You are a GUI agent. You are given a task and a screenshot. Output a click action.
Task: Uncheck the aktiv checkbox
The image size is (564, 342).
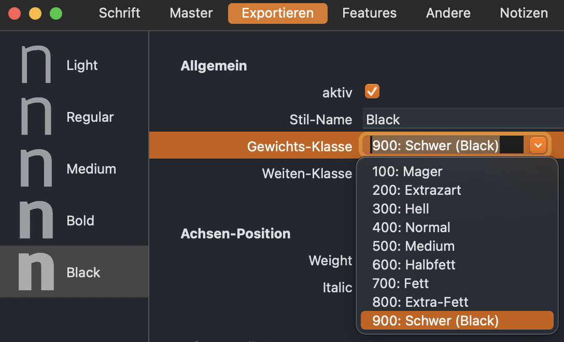[372, 92]
